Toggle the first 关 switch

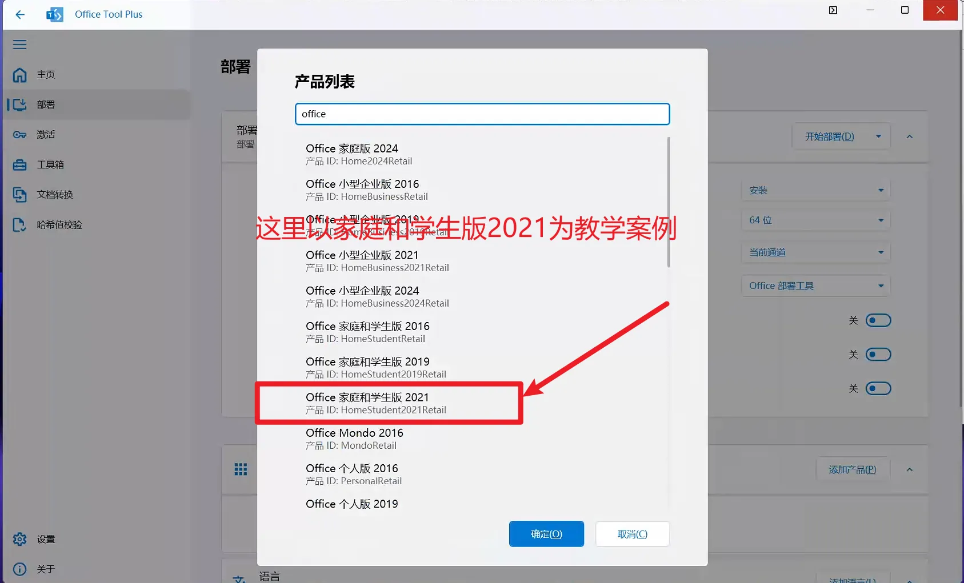coord(878,320)
